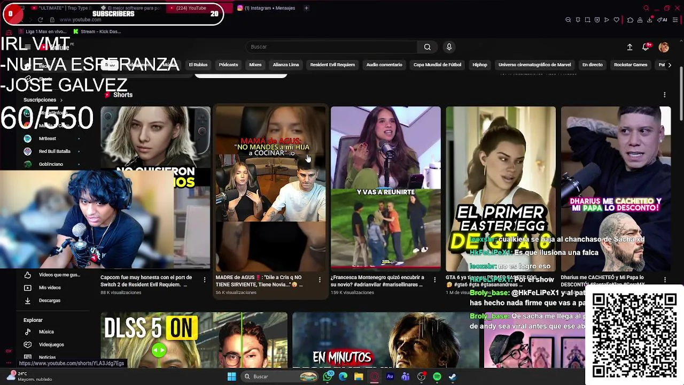Open options menu for the Capcom Short

tap(204, 280)
